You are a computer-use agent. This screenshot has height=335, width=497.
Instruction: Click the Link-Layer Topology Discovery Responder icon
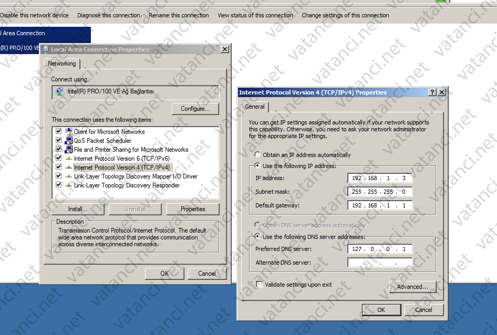[68, 185]
